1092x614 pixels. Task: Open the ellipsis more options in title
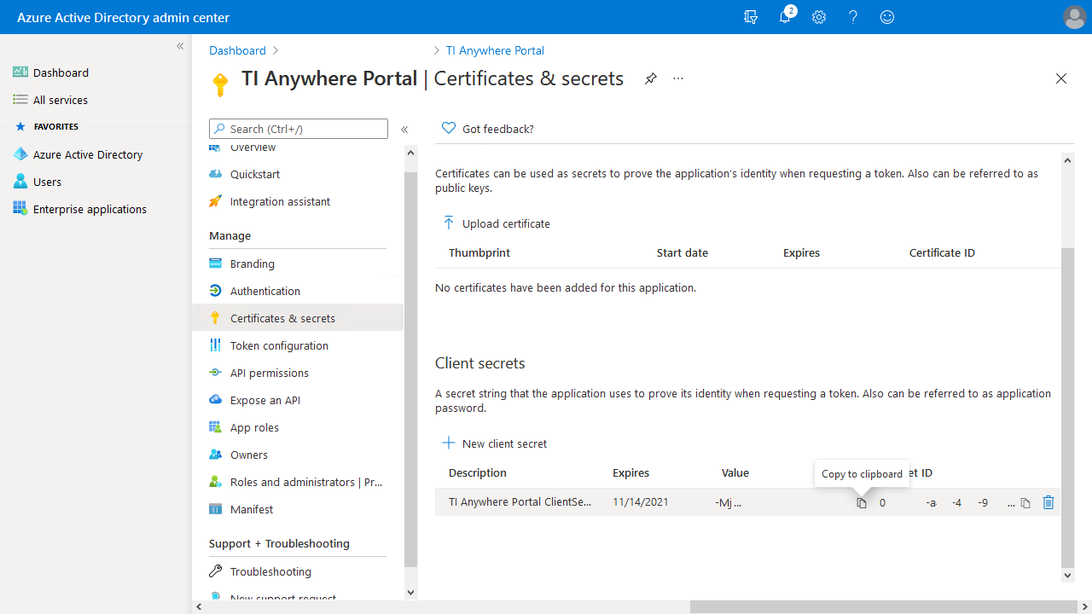pyautogui.click(x=678, y=78)
